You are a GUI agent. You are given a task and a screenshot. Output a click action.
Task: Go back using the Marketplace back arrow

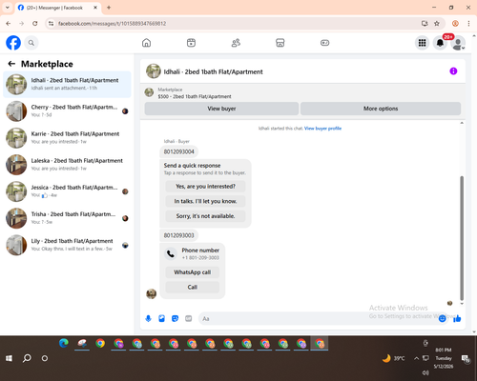[x=11, y=64]
